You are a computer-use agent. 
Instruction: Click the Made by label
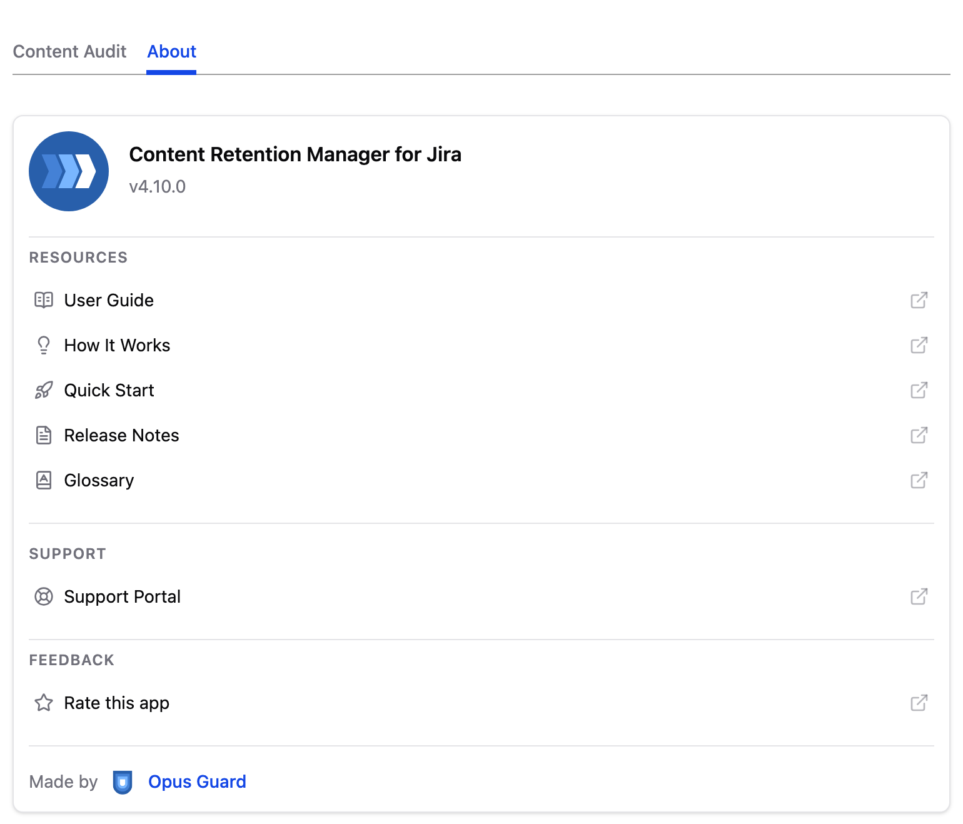click(64, 781)
